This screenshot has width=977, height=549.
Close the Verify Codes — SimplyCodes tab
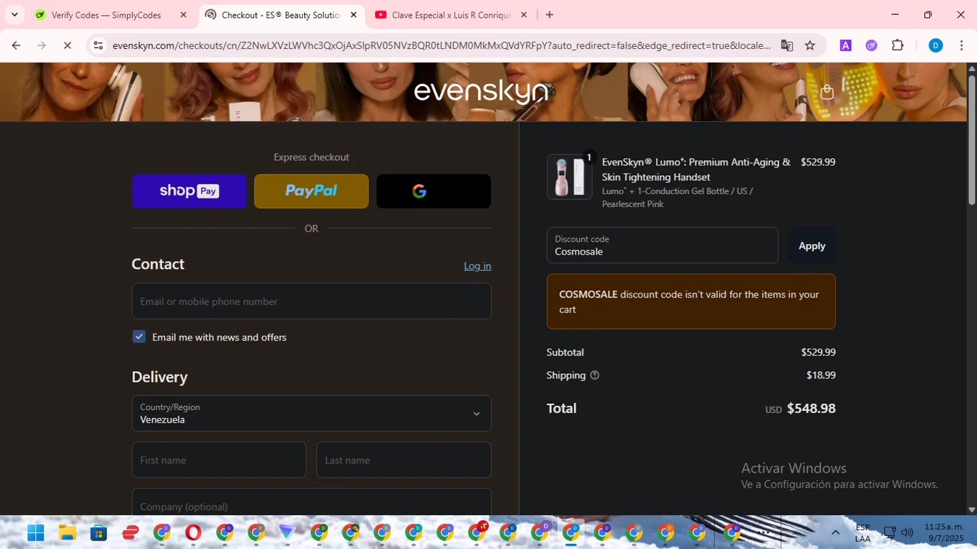tap(183, 15)
